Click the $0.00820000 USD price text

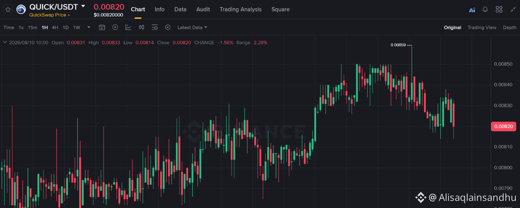click(x=108, y=15)
